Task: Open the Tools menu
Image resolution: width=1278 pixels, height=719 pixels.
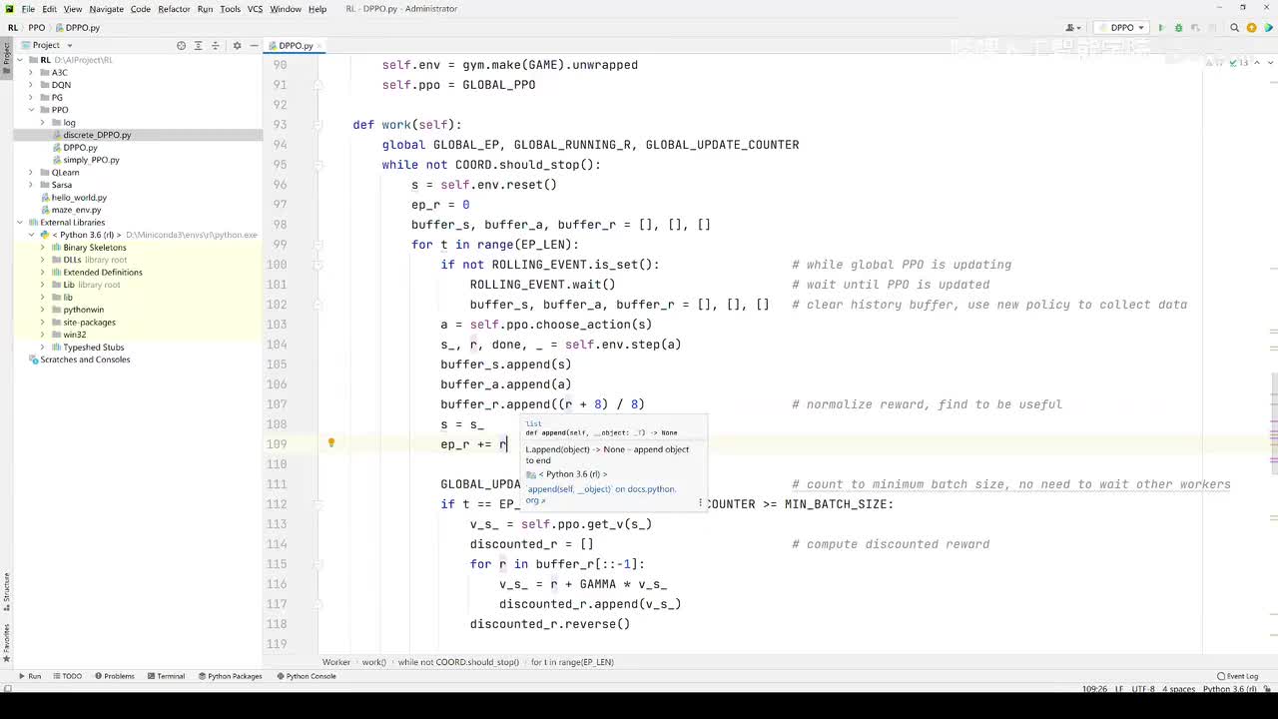Action: pyautogui.click(x=230, y=9)
